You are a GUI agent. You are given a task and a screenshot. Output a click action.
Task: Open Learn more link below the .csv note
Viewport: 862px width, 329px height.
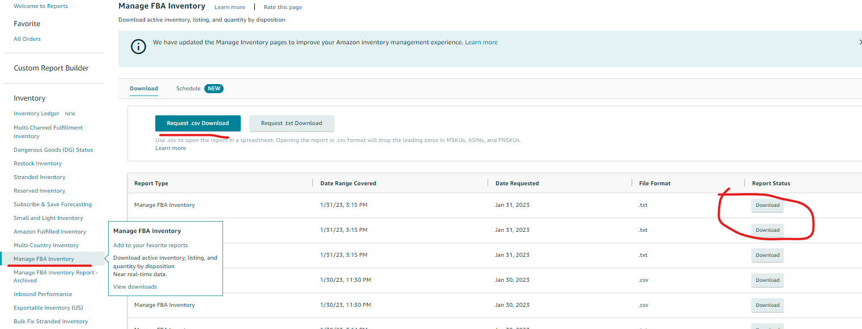point(171,148)
